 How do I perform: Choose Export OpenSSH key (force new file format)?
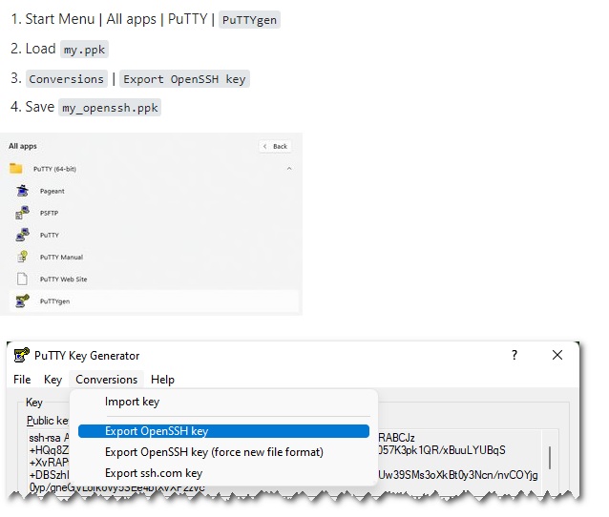point(223,452)
